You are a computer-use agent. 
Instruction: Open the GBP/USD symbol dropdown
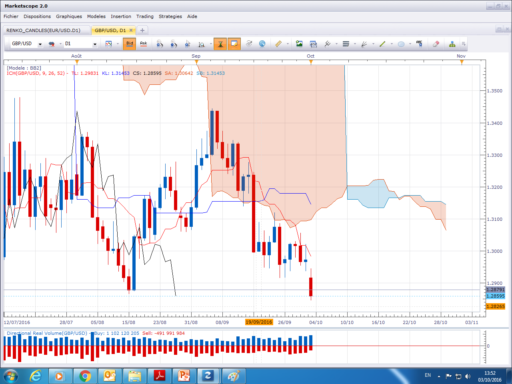pos(40,44)
